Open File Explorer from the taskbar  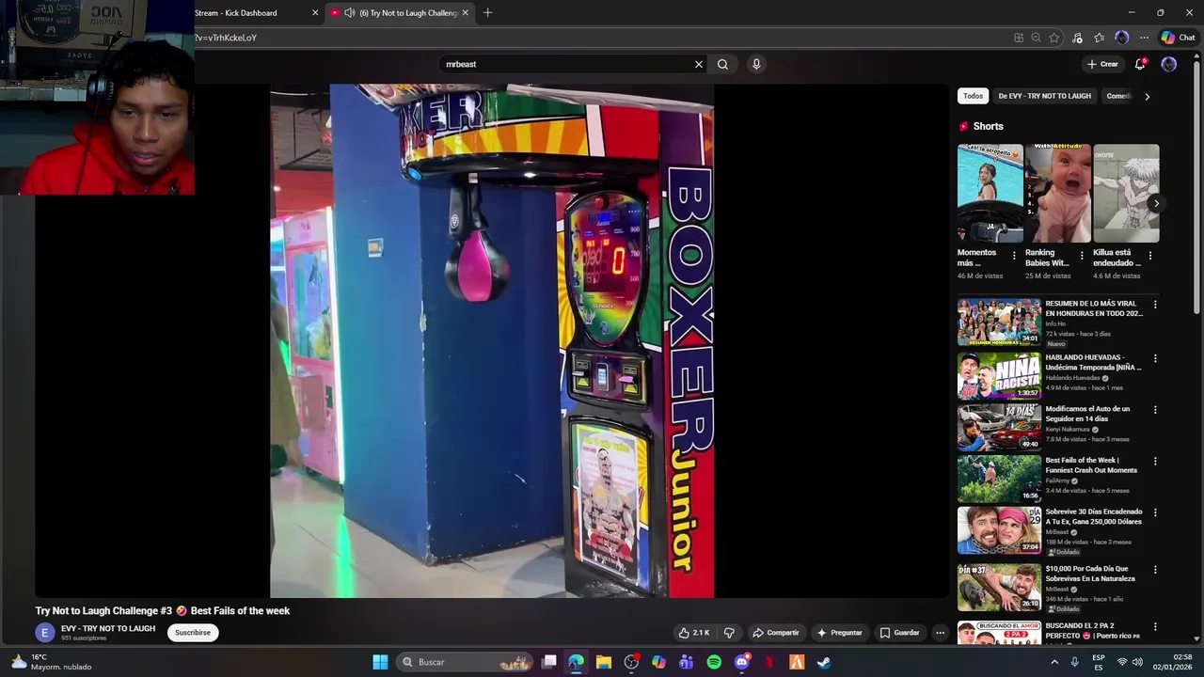click(604, 662)
